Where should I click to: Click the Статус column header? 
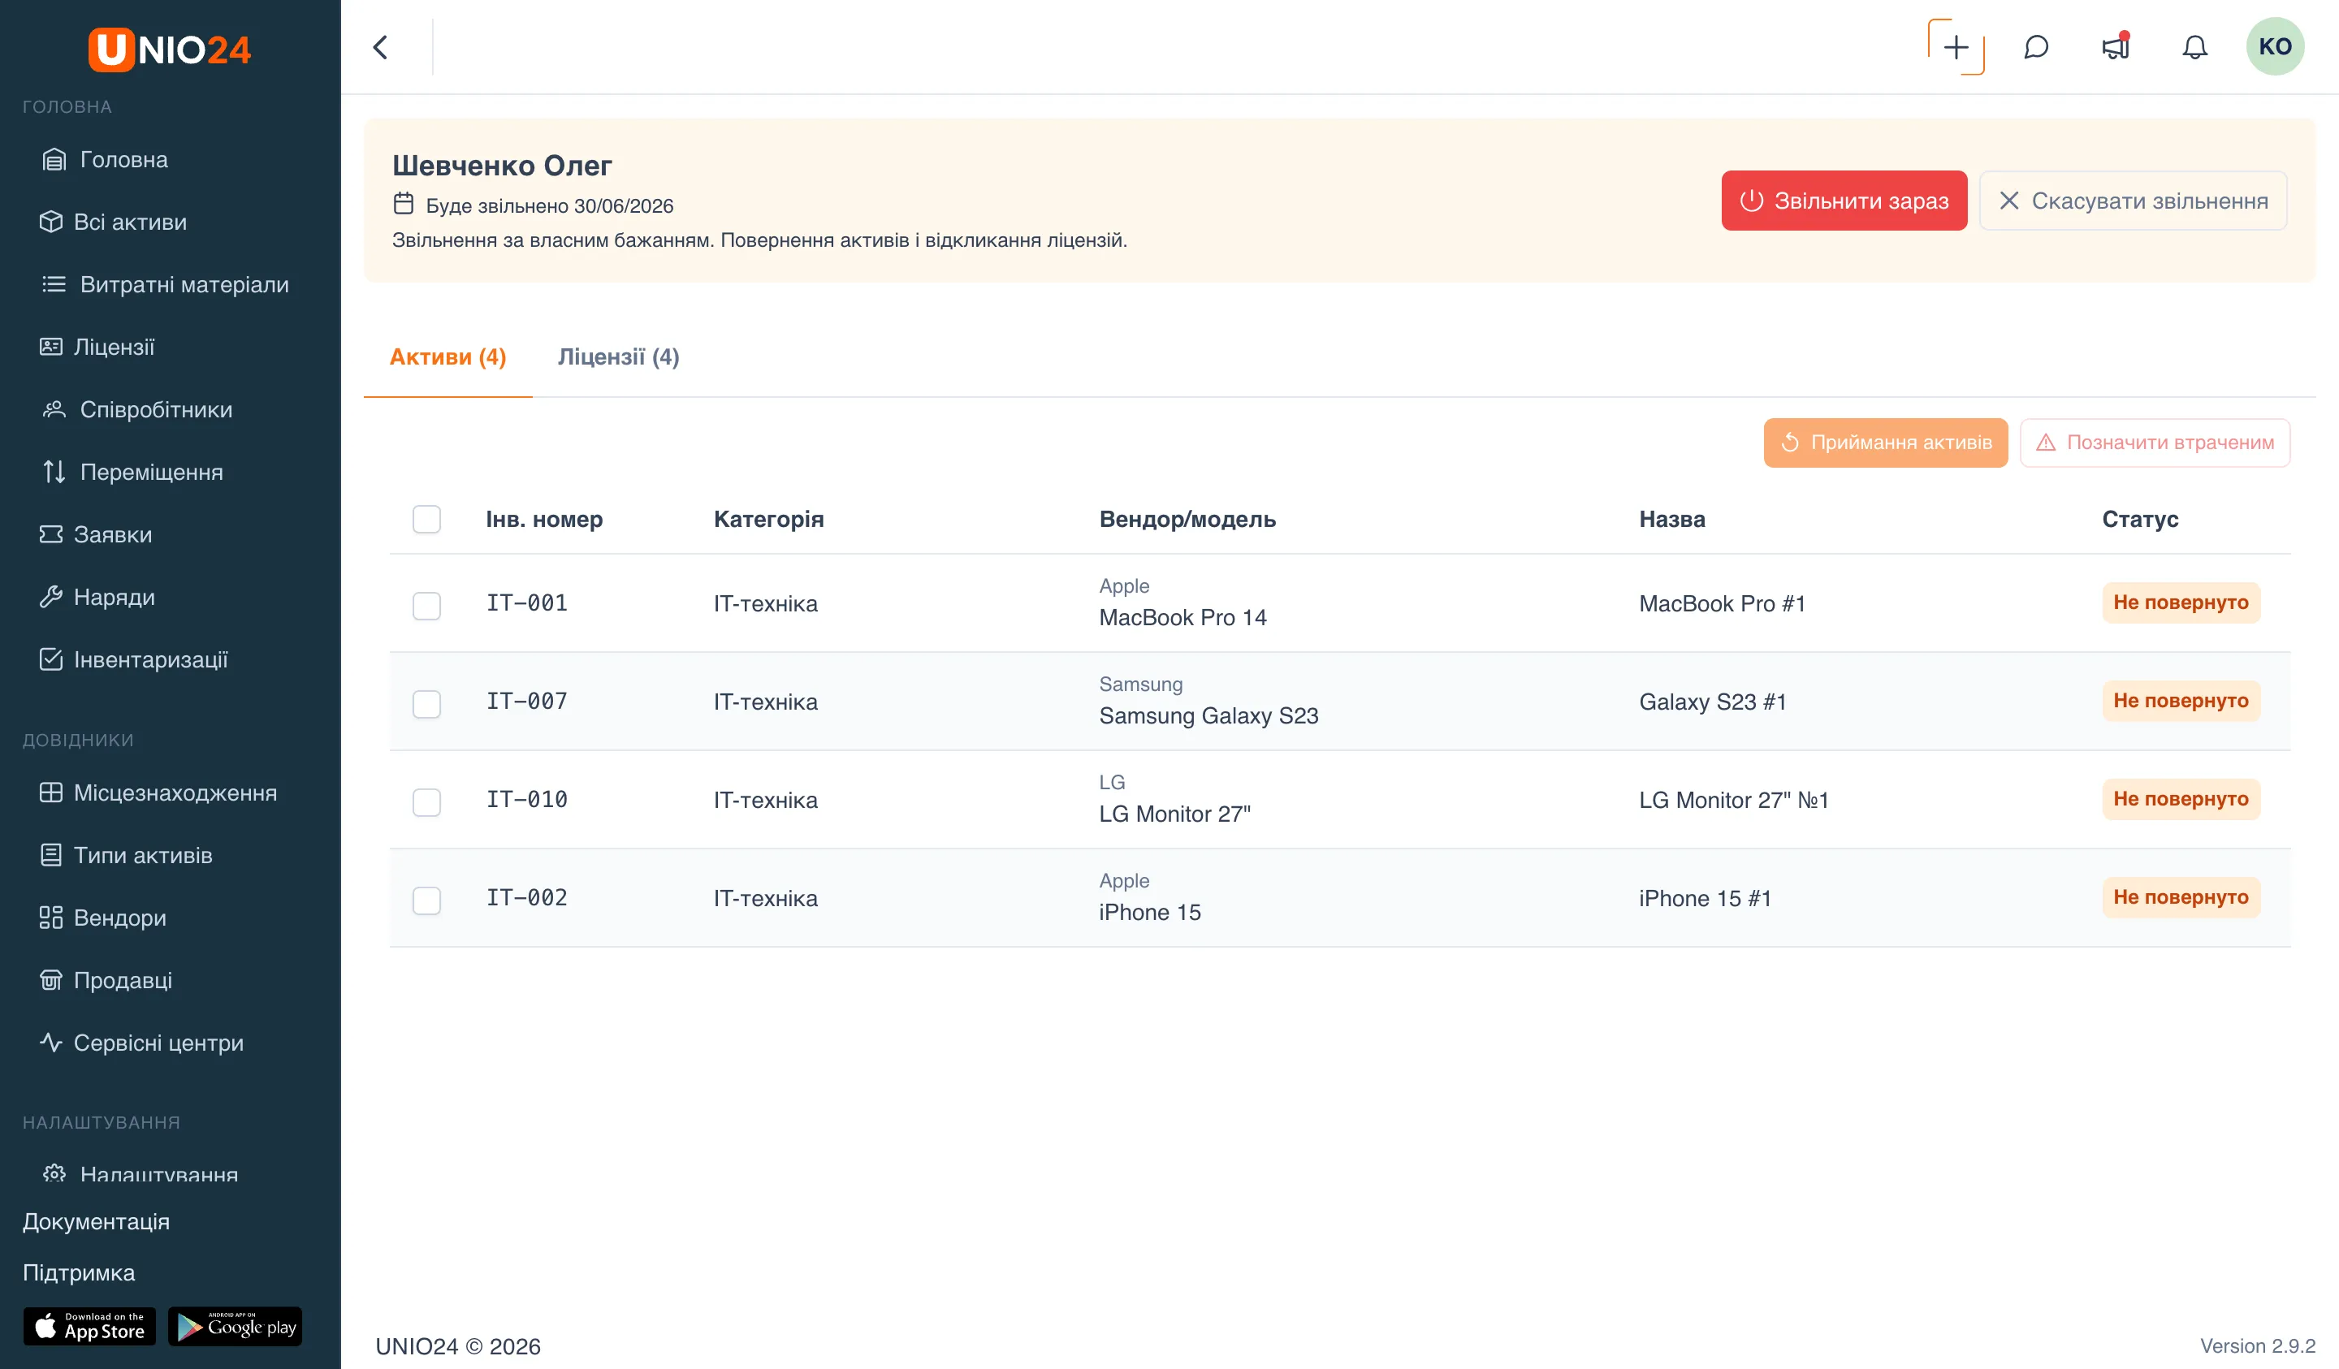(x=2140, y=519)
